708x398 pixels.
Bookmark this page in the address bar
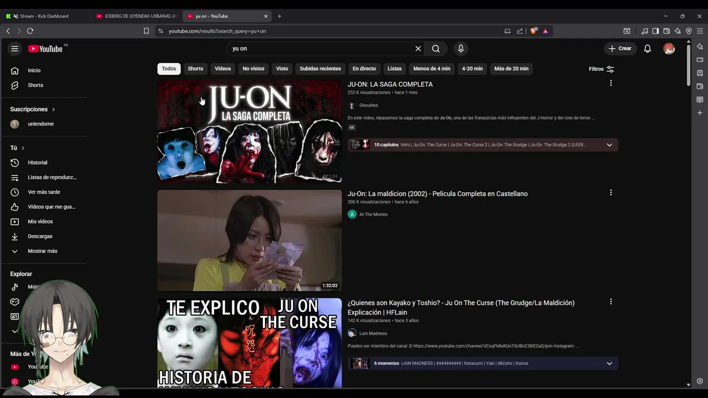(x=146, y=31)
